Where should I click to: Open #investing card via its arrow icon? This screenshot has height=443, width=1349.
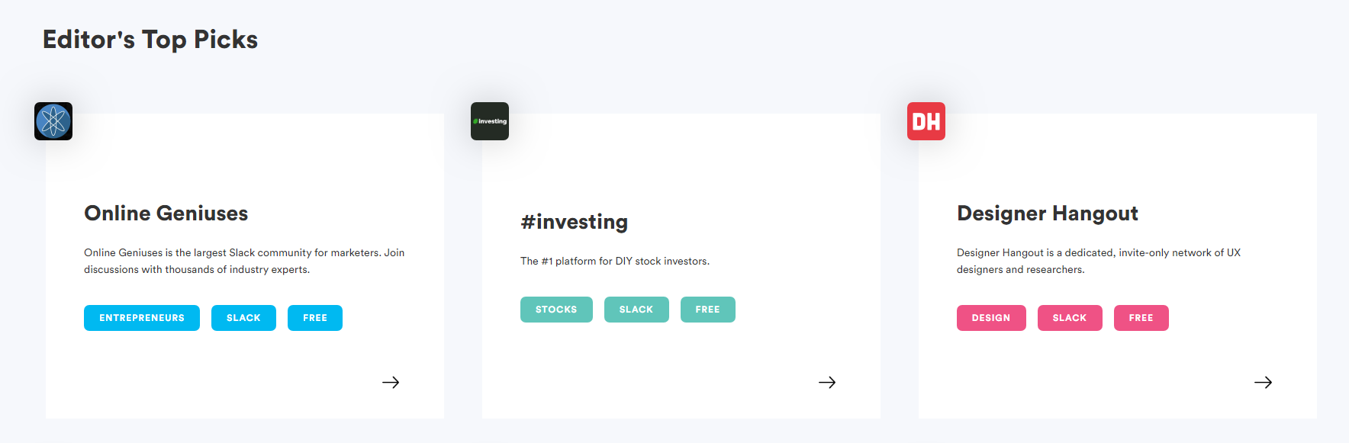pyautogui.click(x=827, y=382)
